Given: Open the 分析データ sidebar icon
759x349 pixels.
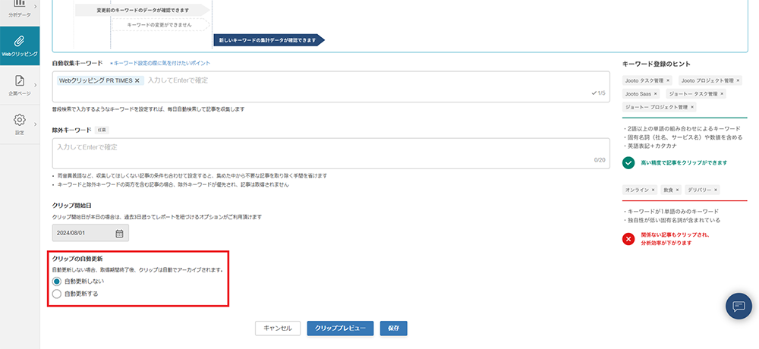Looking at the screenshot, I should point(20,5).
